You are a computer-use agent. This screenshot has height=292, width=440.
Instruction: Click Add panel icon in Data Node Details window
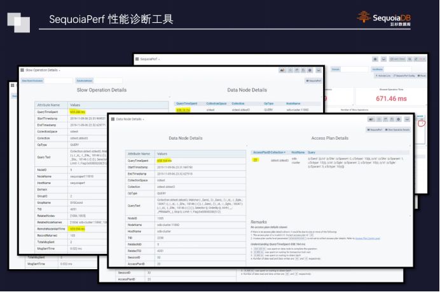coord(371,120)
